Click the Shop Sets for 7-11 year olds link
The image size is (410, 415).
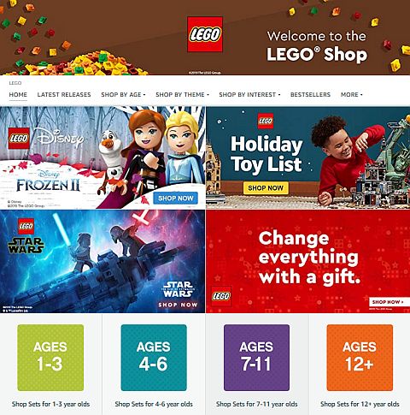(256, 404)
